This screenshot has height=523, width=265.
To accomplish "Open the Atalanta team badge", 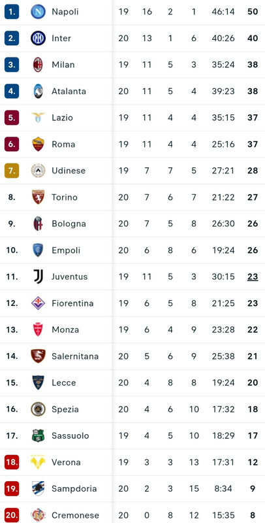I will 39,91.
